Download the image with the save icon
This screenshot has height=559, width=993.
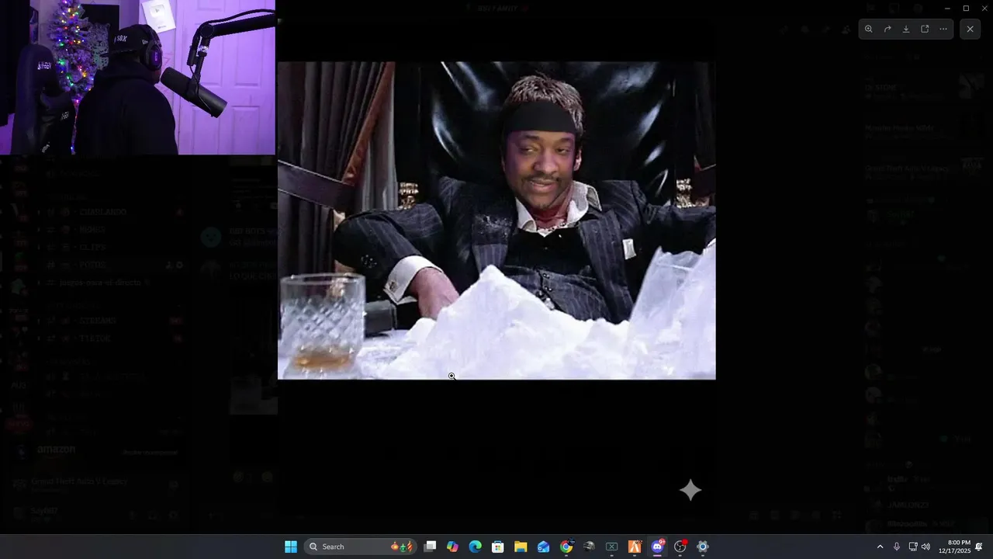[906, 29]
